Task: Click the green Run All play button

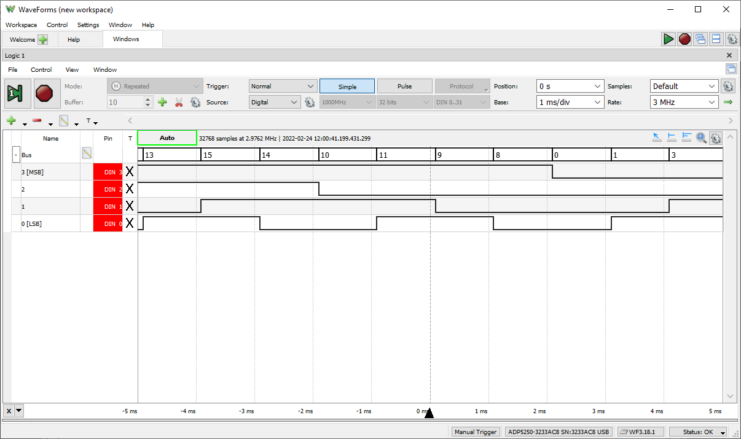Action: click(x=668, y=39)
